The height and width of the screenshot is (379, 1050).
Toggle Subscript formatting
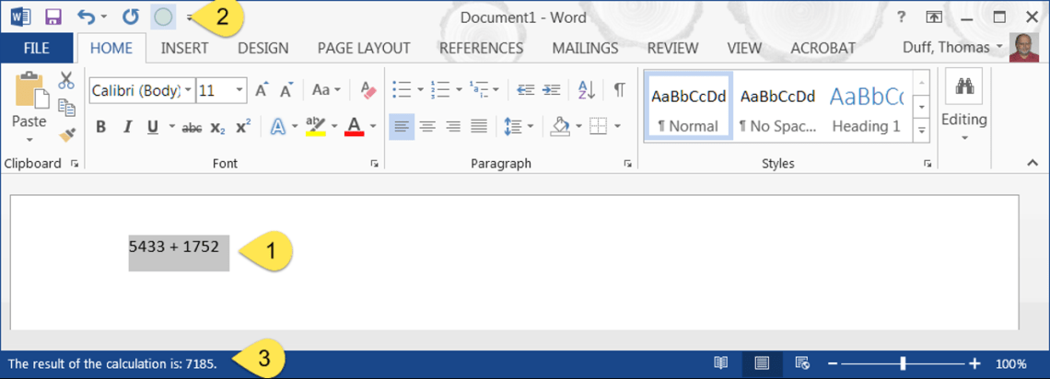tap(217, 127)
